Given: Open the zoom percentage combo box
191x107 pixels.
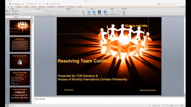Looking at the screenshot, I should (53, 4).
